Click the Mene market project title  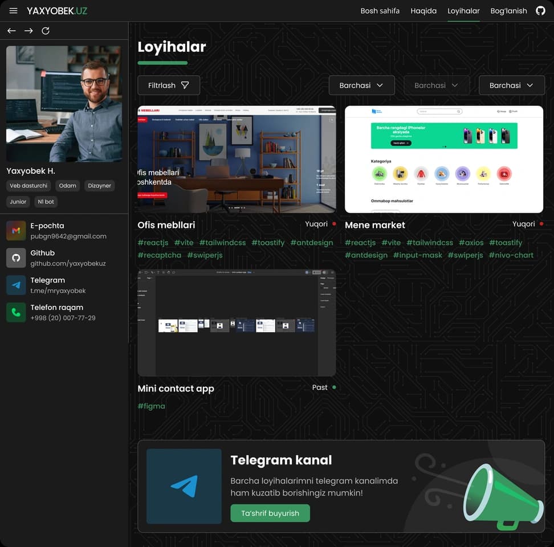click(375, 225)
